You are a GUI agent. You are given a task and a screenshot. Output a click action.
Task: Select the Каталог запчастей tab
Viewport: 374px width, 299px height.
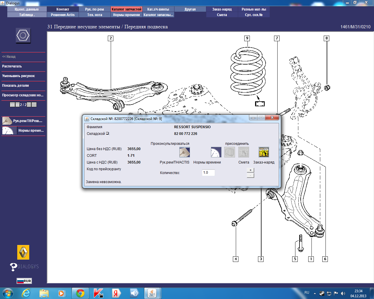click(x=127, y=9)
